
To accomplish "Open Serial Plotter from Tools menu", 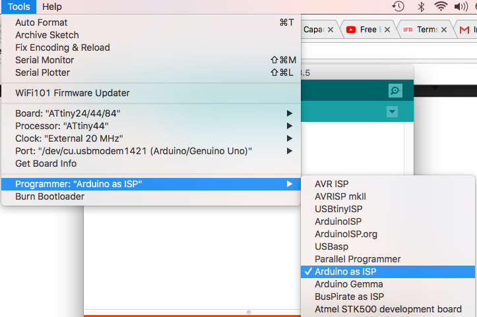I will coord(151,72).
